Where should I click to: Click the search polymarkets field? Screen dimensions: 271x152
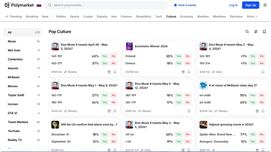point(106,5)
